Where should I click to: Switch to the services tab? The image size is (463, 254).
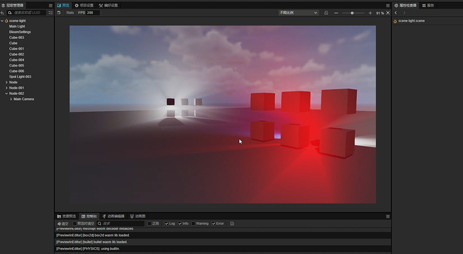click(428, 5)
